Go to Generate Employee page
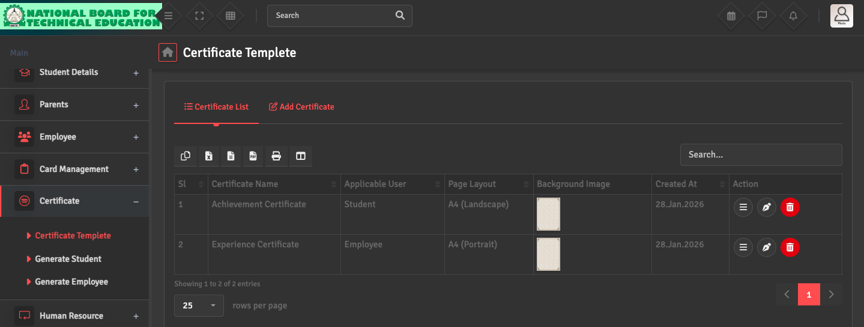The height and width of the screenshot is (327, 864). click(71, 281)
